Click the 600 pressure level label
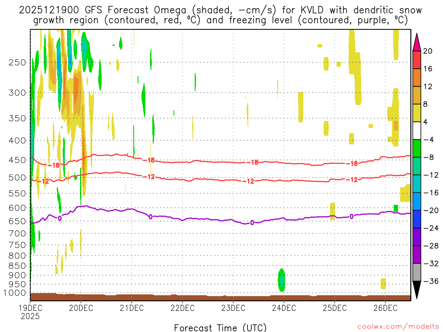 click(x=17, y=208)
